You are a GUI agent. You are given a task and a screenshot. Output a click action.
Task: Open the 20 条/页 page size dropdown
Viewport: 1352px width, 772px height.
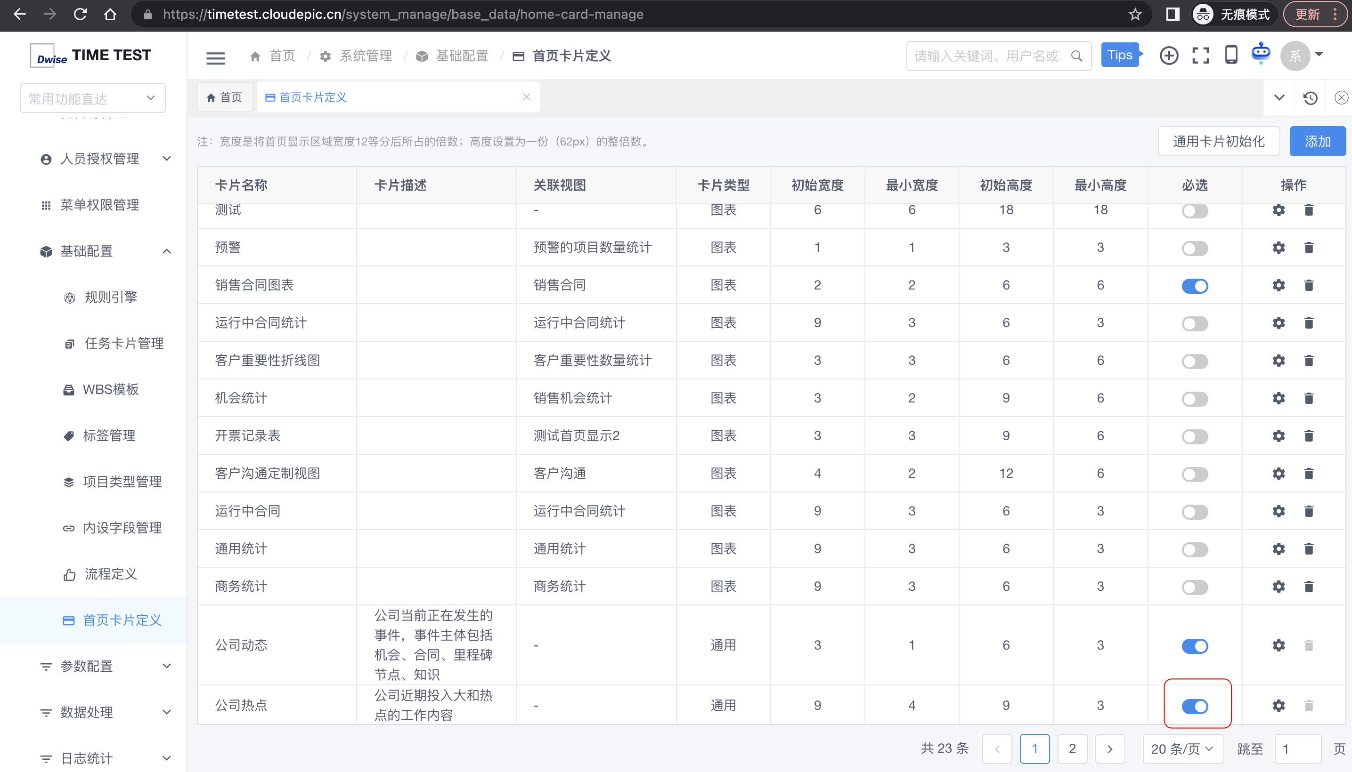1182,748
